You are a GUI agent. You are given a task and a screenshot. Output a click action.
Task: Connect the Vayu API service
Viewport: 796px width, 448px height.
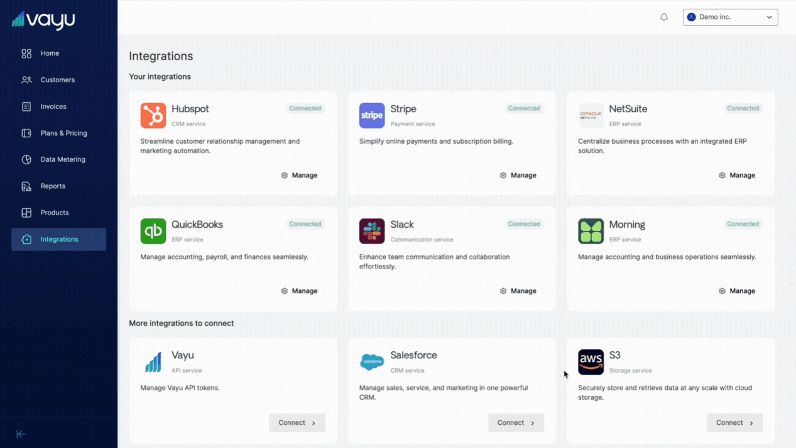[x=297, y=423]
